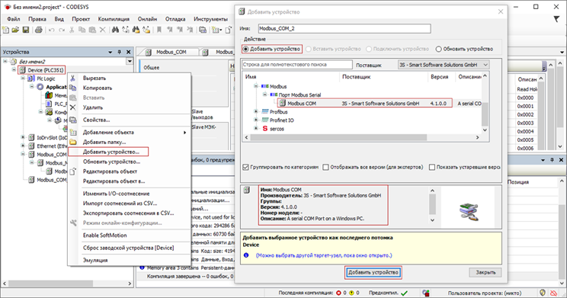Open Find with the binoculars icon
Viewport: 567px width, 298px height.
[115, 30]
